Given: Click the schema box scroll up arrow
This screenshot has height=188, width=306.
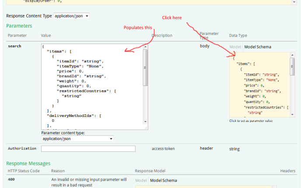Looking at the screenshot, I should (292, 55).
